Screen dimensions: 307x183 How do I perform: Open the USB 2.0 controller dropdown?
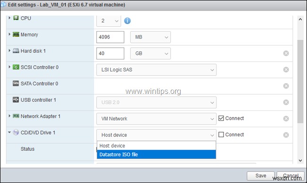156,102
